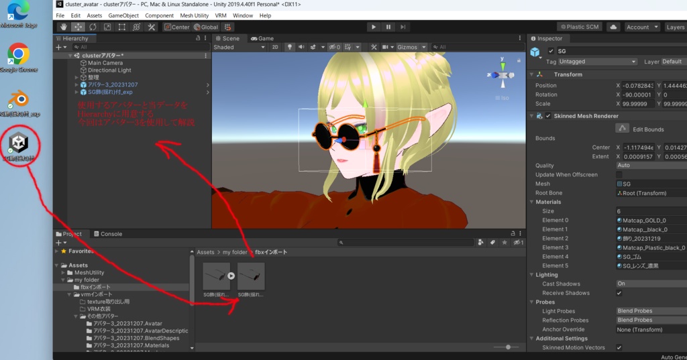Screen dimensions: 687x360
Task: Open the Tag Untagged dropdown
Action: [x=598, y=62]
